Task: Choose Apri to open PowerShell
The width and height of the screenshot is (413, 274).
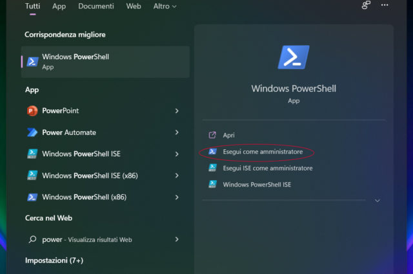Action: click(228, 135)
